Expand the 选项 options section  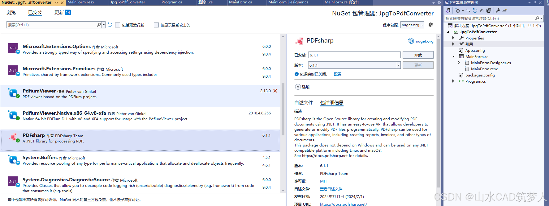click(x=298, y=87)
